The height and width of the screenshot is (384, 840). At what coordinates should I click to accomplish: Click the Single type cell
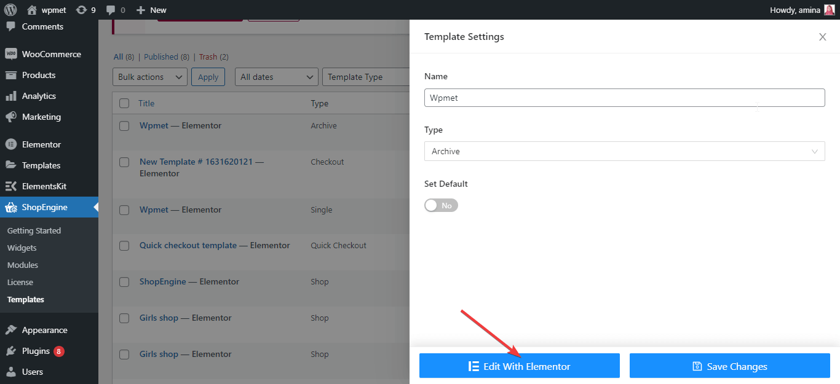click(x=322, y=210)
